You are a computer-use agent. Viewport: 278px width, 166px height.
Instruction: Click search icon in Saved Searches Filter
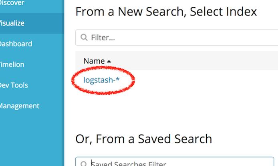coord(84,164)
